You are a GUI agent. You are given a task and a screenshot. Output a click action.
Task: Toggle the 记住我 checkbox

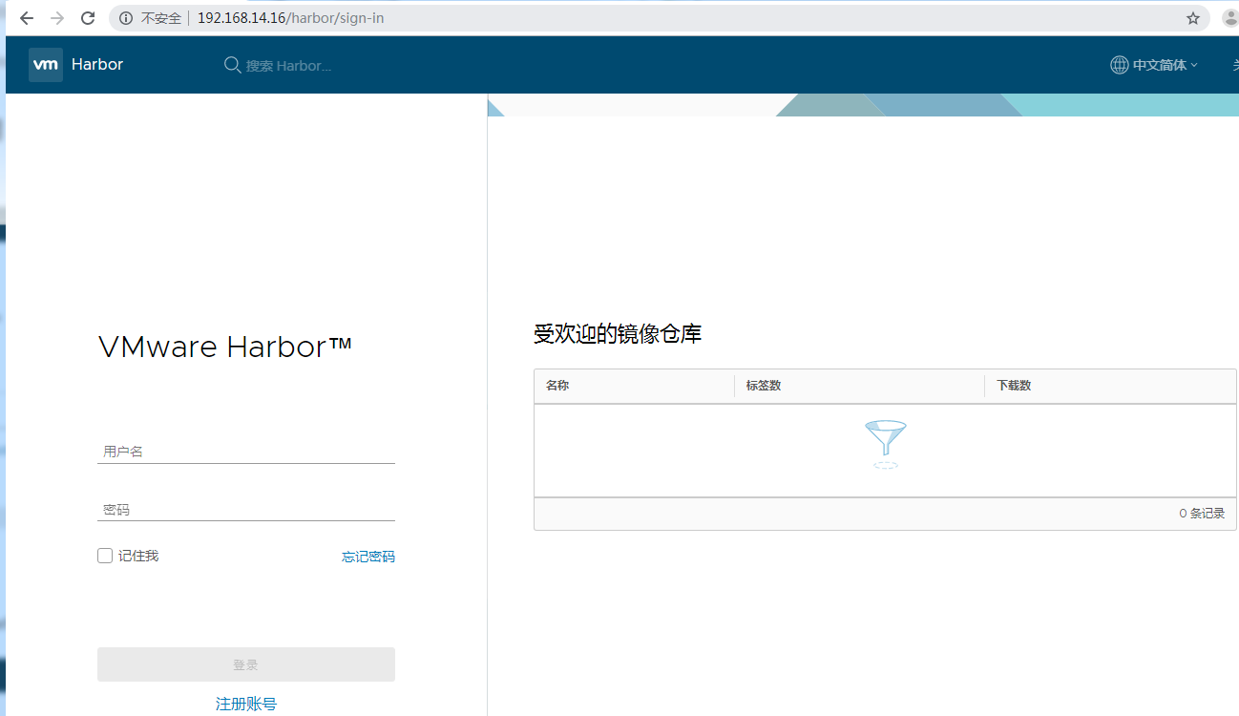[x=105, y=556]
